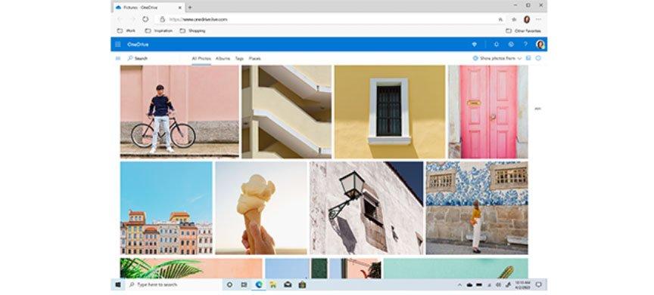The height and width of the screenshot is (295, 654).
Task: Open Microsoft Store from taskbar
Action: click(x=302, y=284)
